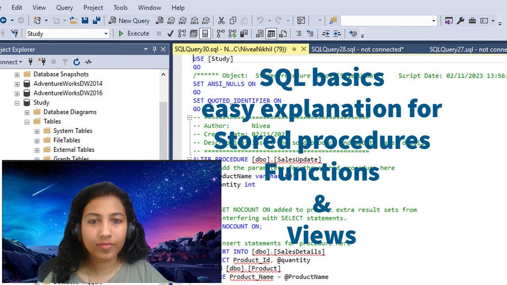Click the Save disk icon
The height and width of the screenshot is (285, 507).
(85, 21)
